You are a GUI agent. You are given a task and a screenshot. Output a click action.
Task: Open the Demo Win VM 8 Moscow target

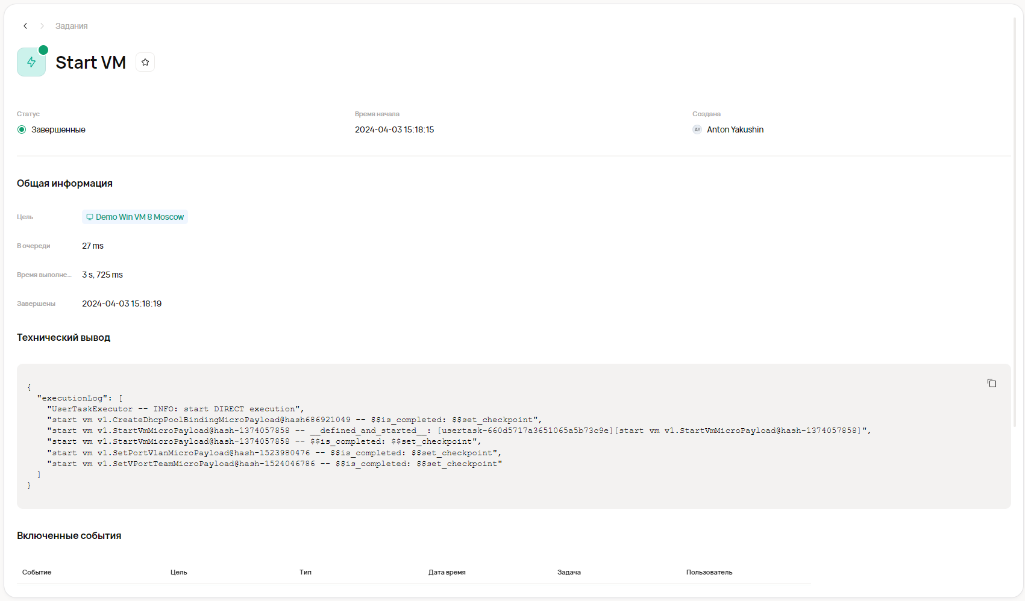coord(139,217)
